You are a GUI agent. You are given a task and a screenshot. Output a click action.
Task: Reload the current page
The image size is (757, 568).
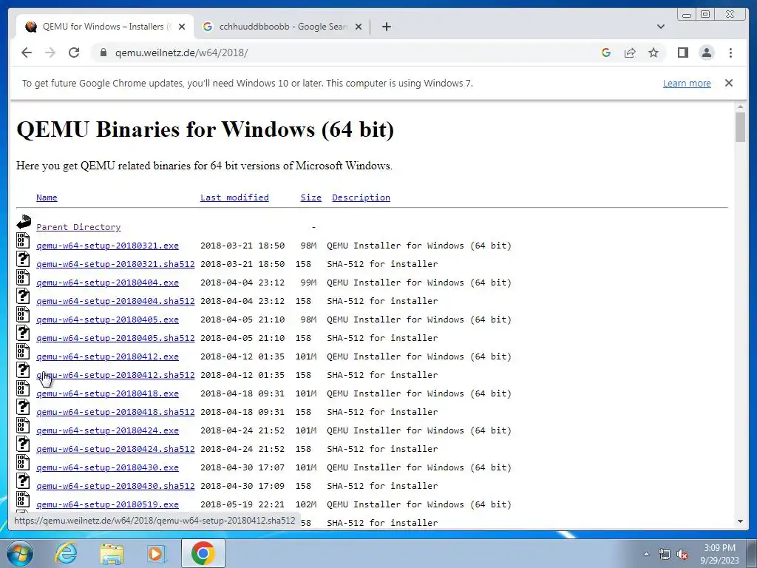pyautogui.click(x=74, y=53)
